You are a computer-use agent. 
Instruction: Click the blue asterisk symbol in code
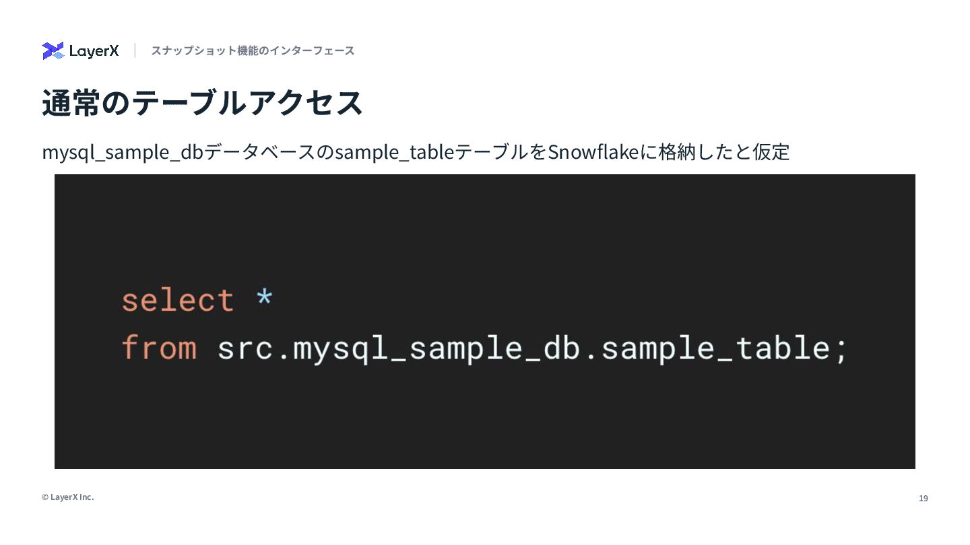264,298
